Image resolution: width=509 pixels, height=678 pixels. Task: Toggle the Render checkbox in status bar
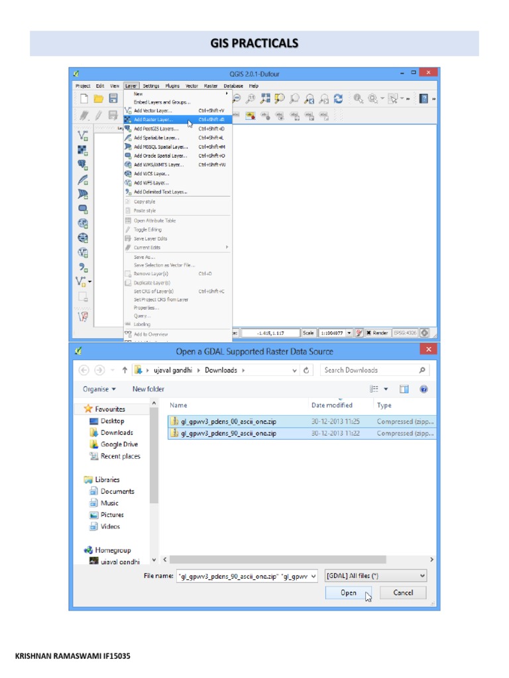point(368,333)
